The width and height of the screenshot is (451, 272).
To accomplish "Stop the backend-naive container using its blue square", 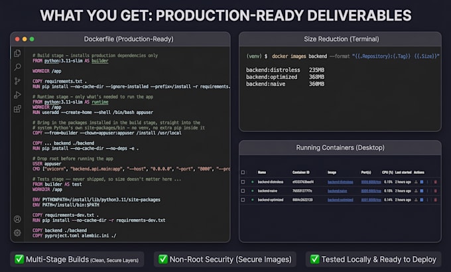I will click(422, 191).
